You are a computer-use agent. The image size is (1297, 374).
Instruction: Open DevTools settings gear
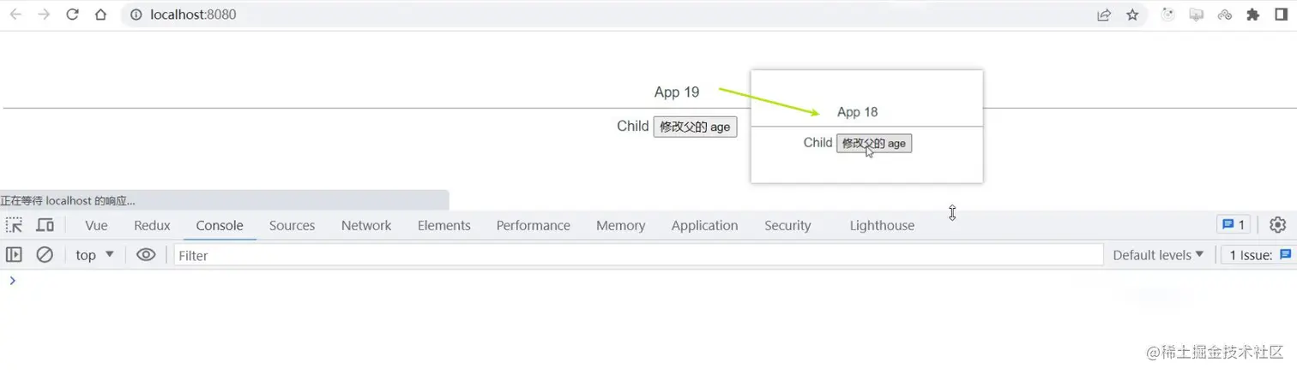[x=1277, y=225]
